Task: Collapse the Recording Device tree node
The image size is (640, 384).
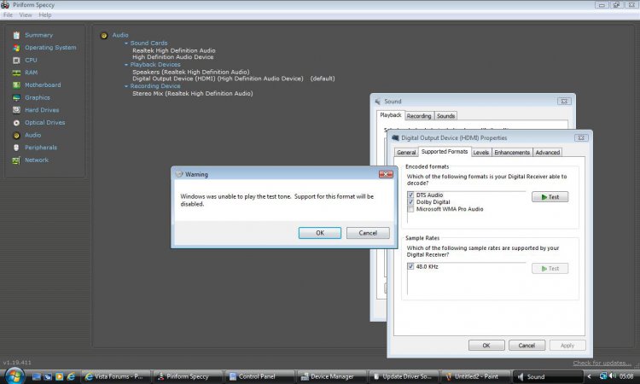Action: coord(126,86)
